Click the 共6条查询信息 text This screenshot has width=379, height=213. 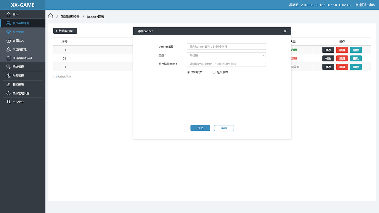tap(62, 77)
